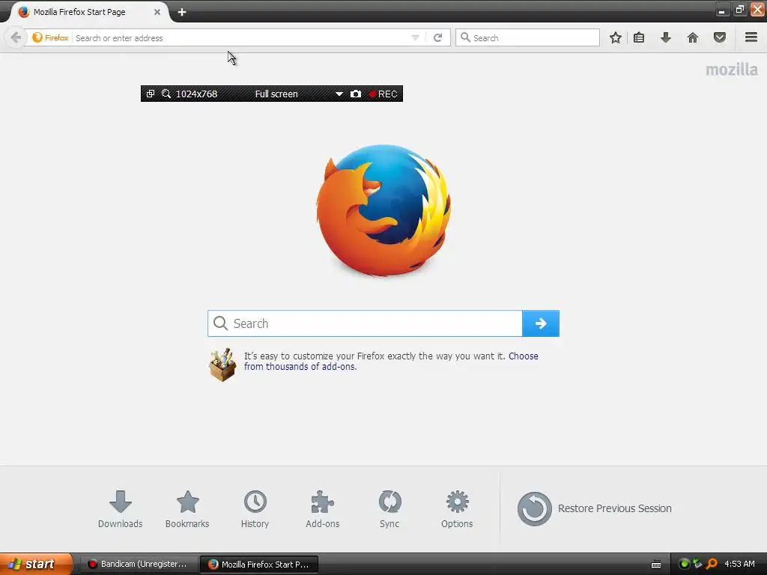Close the Mozilla Firefox Start Page tab

pos(157,12)
